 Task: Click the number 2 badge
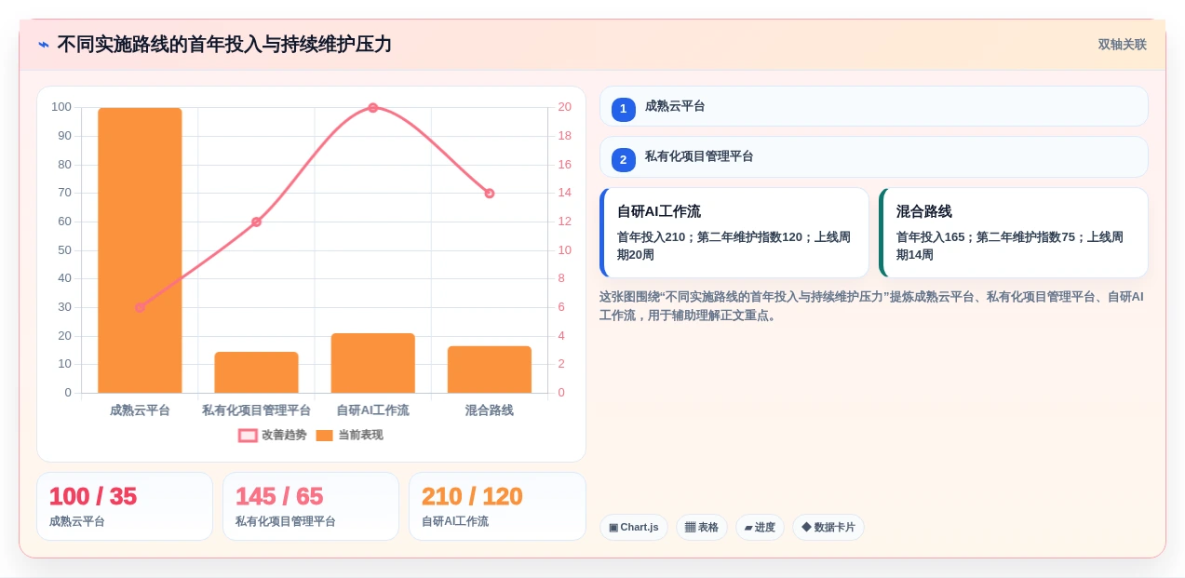pyautogui.click(x=624, y=159)
